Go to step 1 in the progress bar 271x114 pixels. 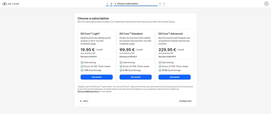[107, 4]
